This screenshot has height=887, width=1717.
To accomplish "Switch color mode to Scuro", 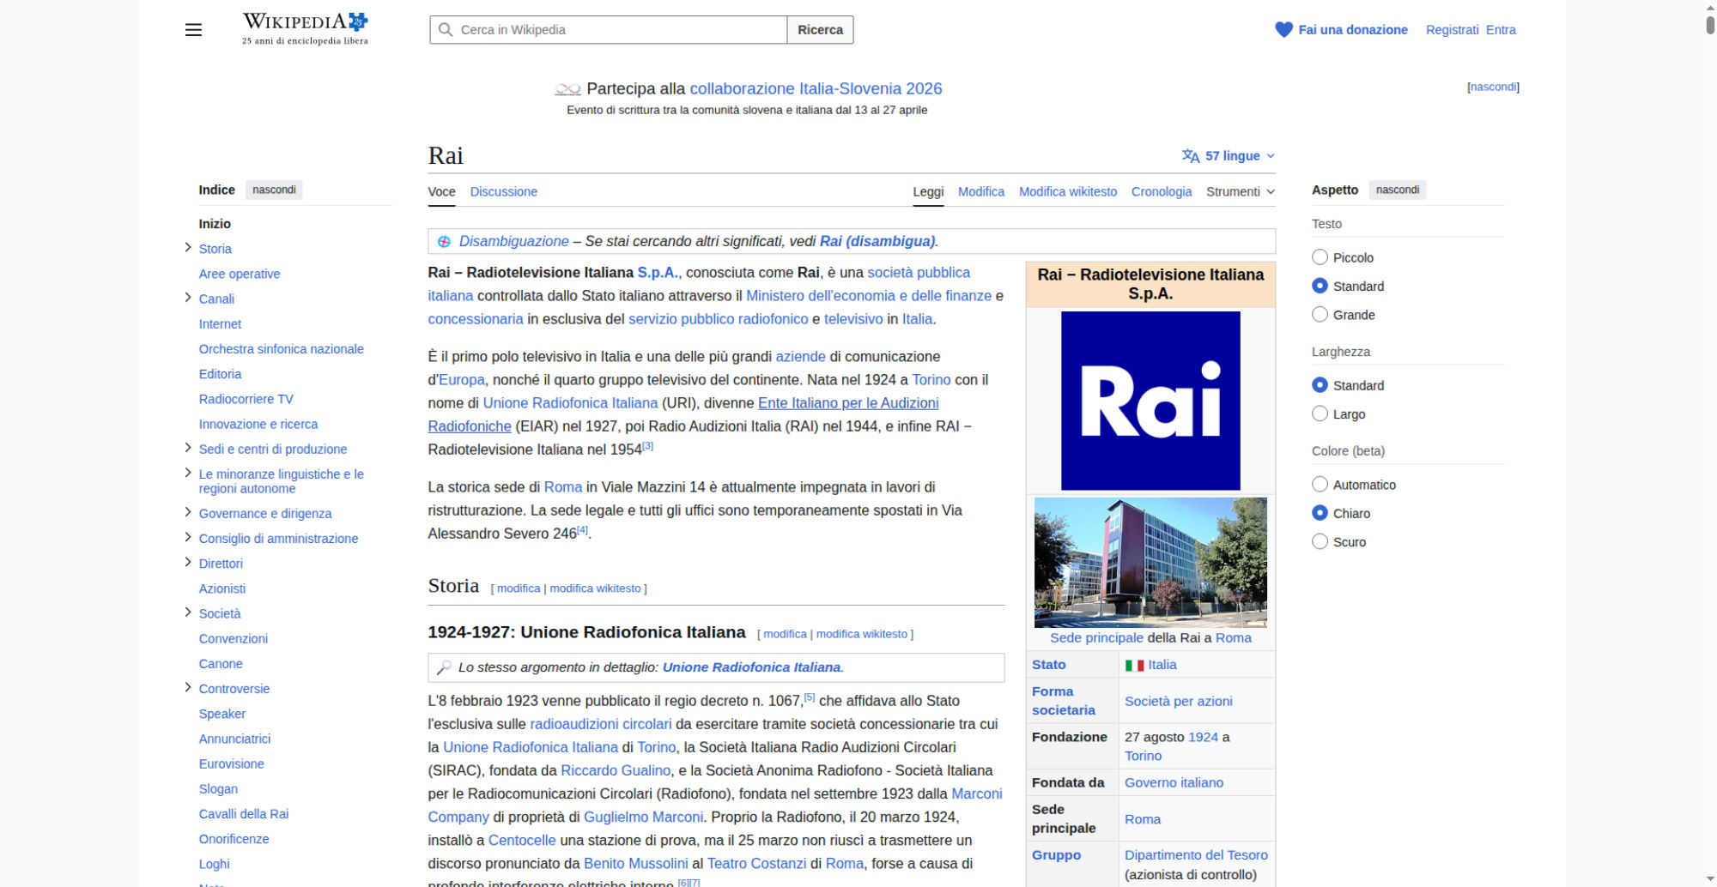I will pos(1320,542).
